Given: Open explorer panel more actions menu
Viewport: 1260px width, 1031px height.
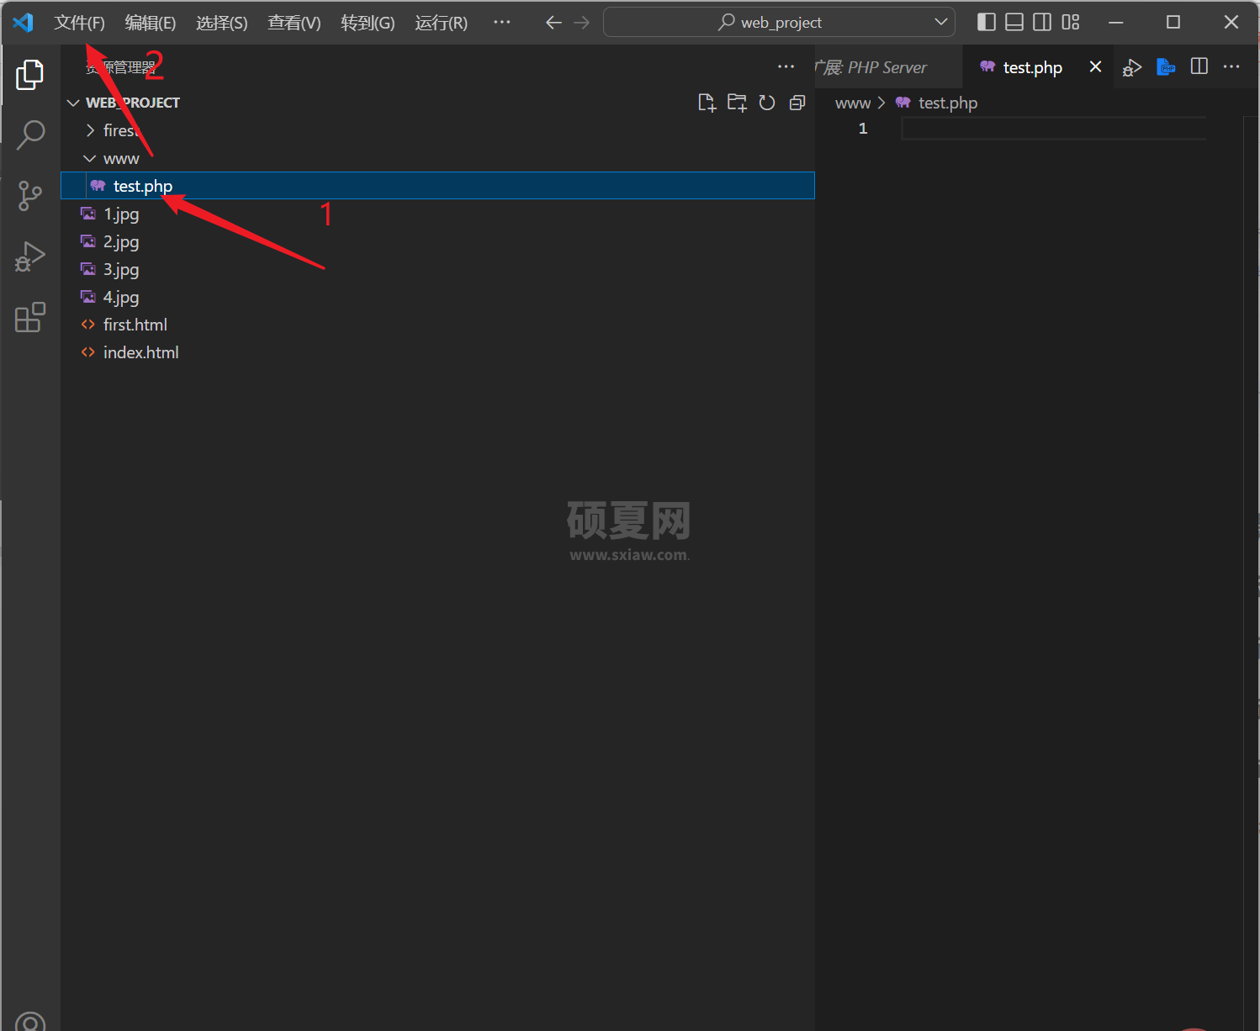Looking at the screenshot, I should (786, 66).
